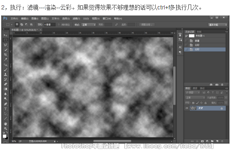Viewport: 234px width, 153px height.
Task: Toggle Lock all padlock in Layers panel
Action: 205,103
